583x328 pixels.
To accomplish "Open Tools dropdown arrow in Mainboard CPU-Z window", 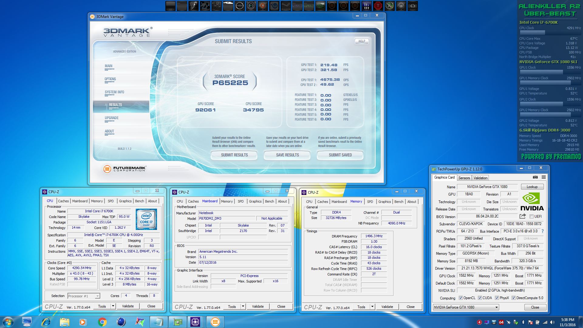I will (243, 306).
